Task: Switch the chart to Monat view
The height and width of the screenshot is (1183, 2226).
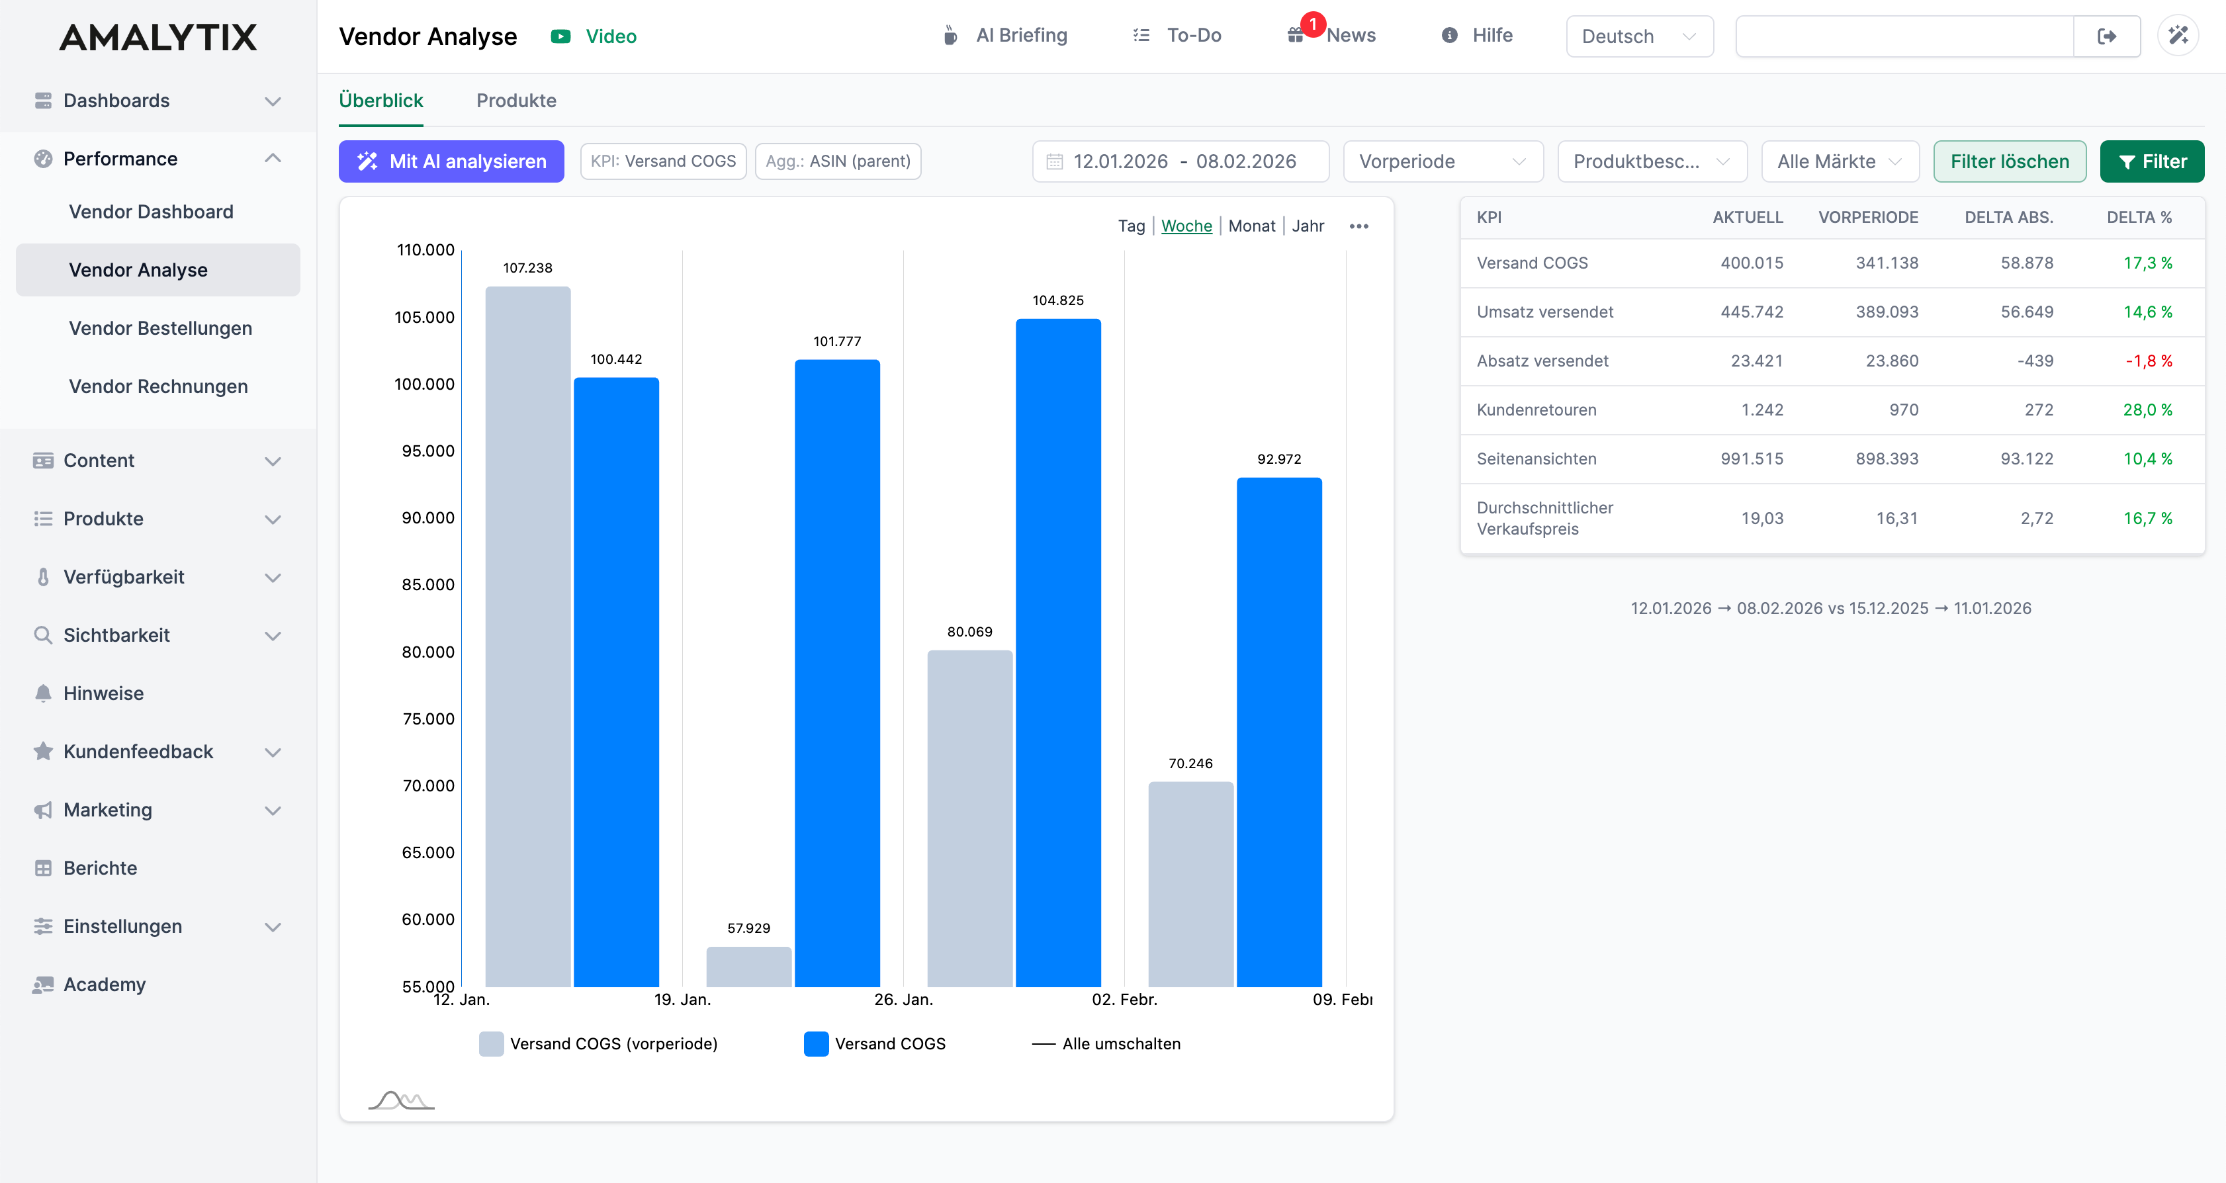Action: click(1252, 226)
